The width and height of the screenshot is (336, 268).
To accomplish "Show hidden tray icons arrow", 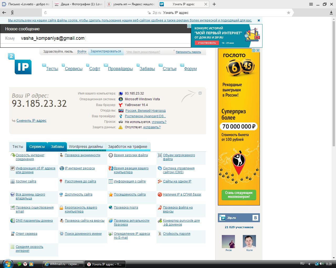I will click(x=309, y=264).
